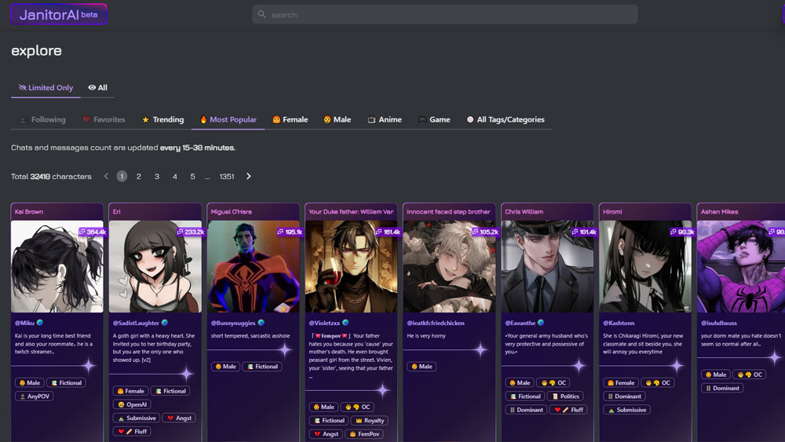
Task: Click the magnifier search icon
Action: tap(261, 14)
